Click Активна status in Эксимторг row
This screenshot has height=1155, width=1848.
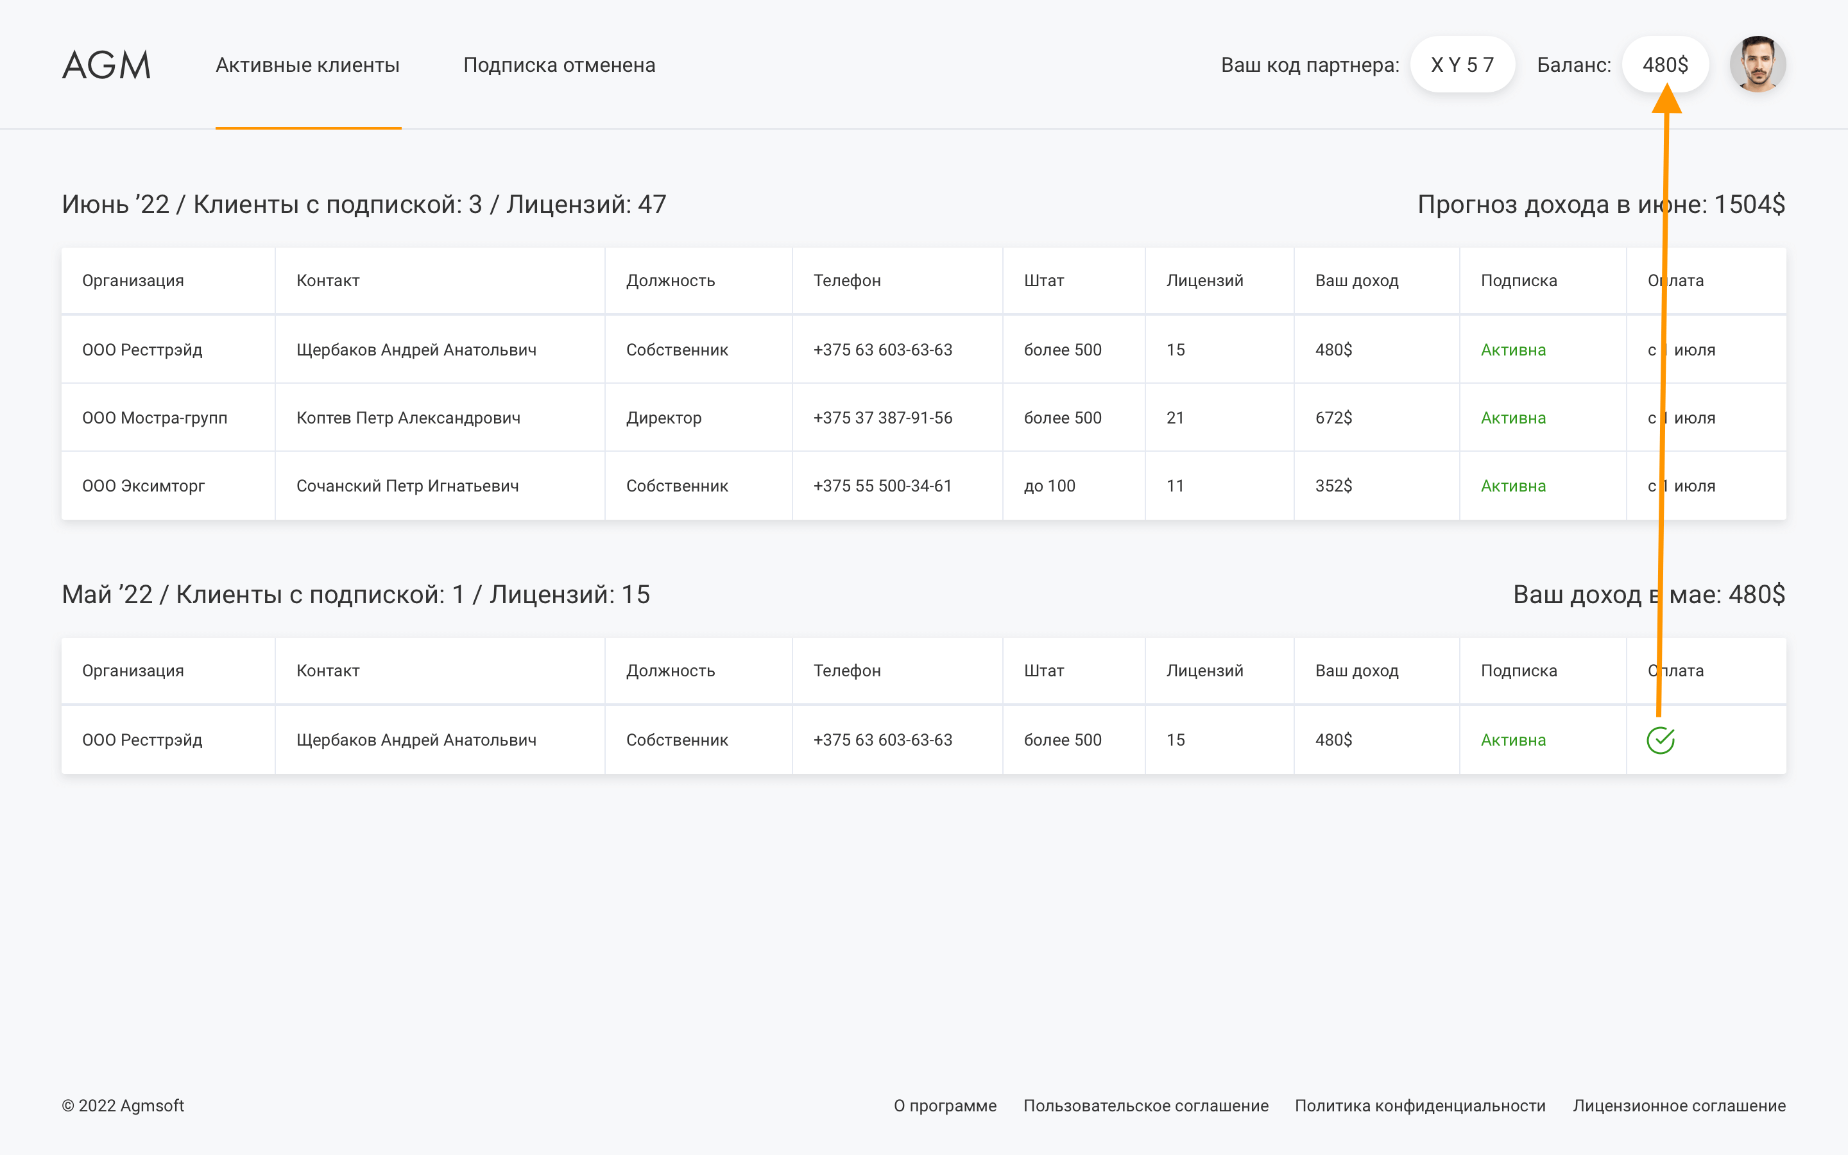[x=1513, y=486]
